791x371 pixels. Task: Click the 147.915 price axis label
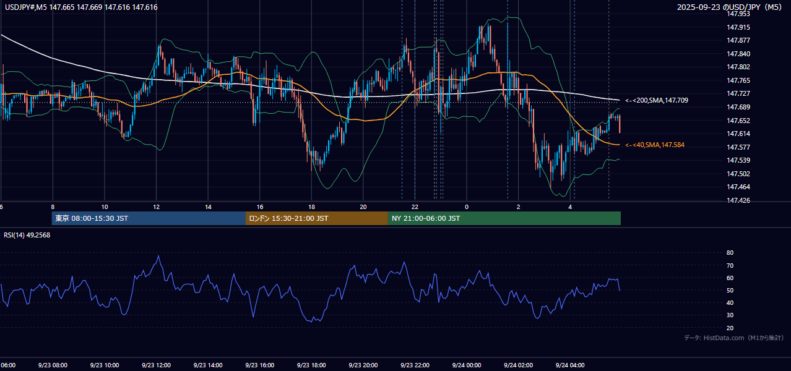[x=739, y=27]
